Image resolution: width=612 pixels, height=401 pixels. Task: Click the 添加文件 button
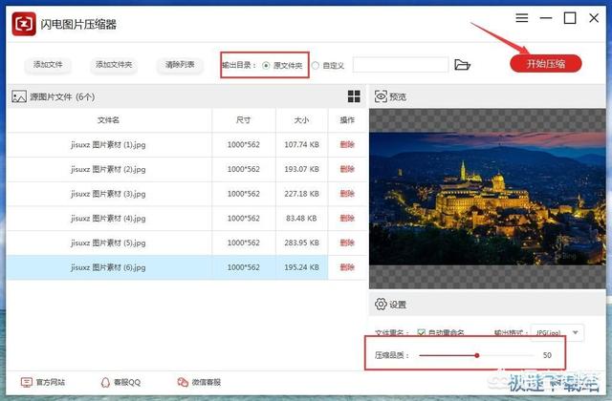[x=48, y=65]
